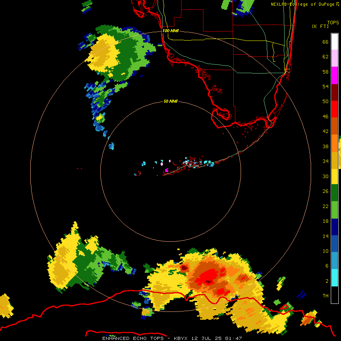The image size is (341, 341).
Task: Select the dark green legend swatch
Action: pos(335,193)
